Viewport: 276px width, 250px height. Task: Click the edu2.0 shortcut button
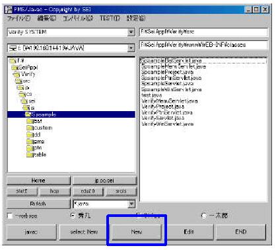click(88, 191)
